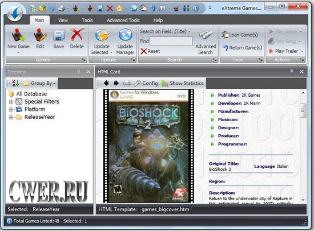Open the Update Manager
Screen dimensions: 314x231
point(125,42)
